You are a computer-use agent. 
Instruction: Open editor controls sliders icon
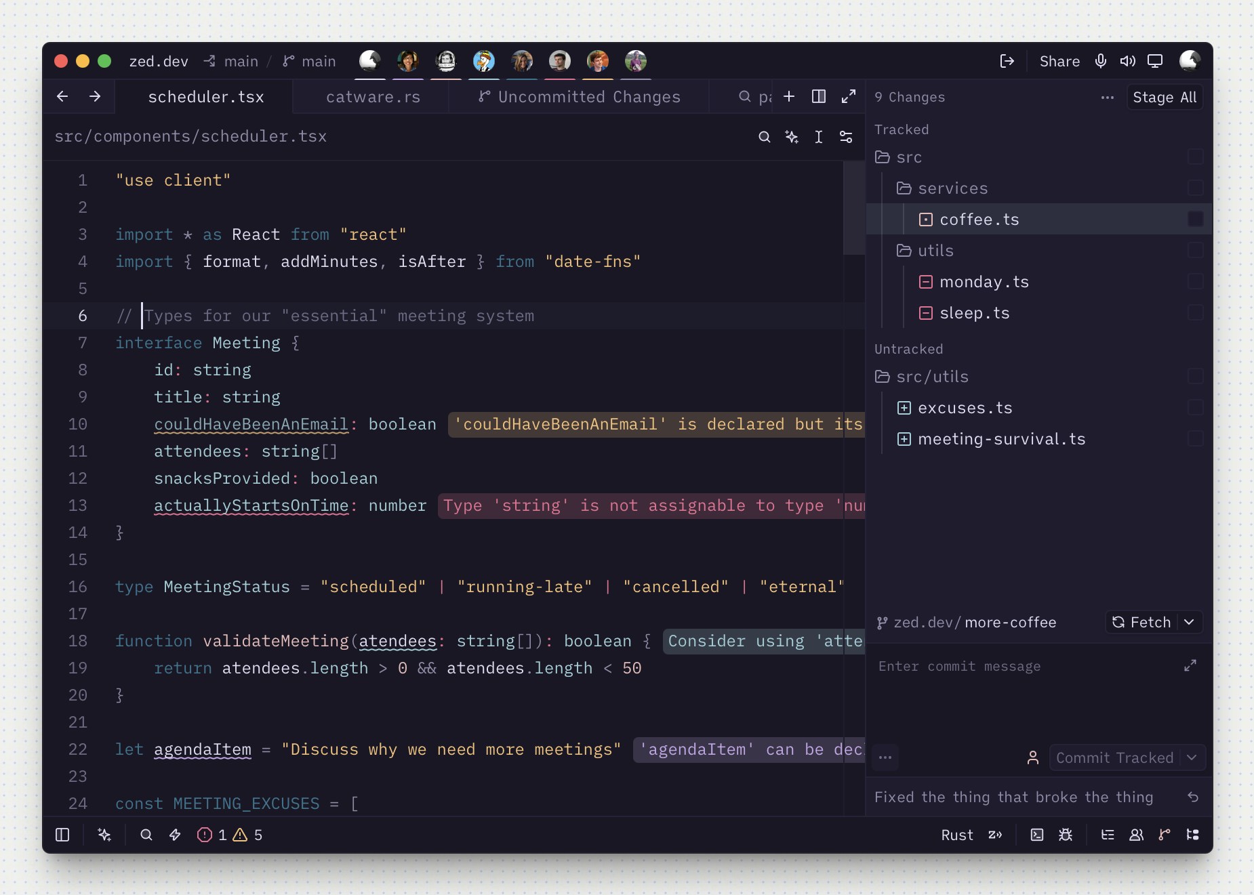tap(846, 137)
